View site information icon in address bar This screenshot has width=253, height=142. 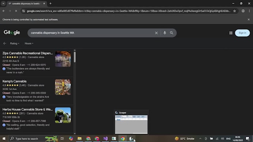23,11
